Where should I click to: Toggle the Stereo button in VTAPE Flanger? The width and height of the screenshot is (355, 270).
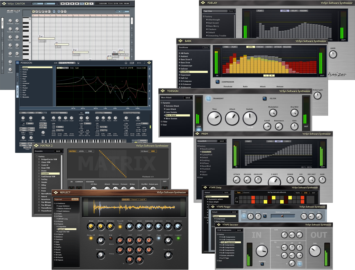[265, 216]
